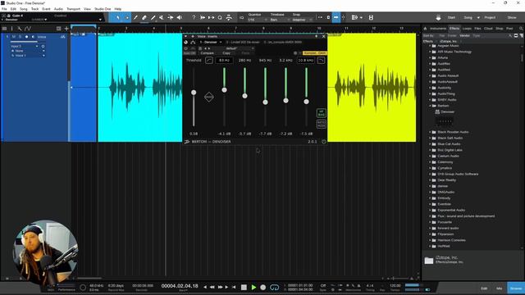Screen dimensions: 525x295
Task: Solo the Voice track
Action: pos(20,37)
